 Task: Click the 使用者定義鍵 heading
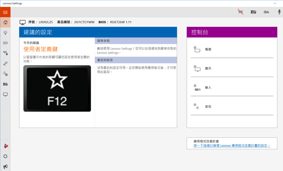[x=41, y=49]
